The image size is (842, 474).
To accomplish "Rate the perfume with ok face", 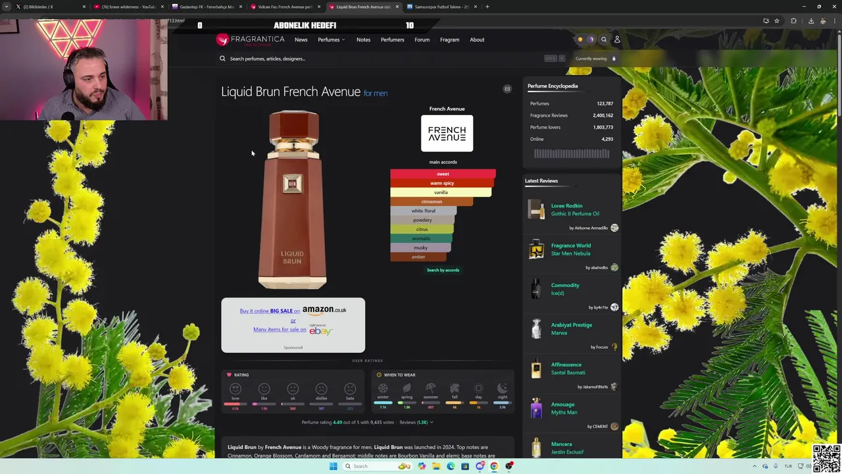I will (x=293, y=389).
